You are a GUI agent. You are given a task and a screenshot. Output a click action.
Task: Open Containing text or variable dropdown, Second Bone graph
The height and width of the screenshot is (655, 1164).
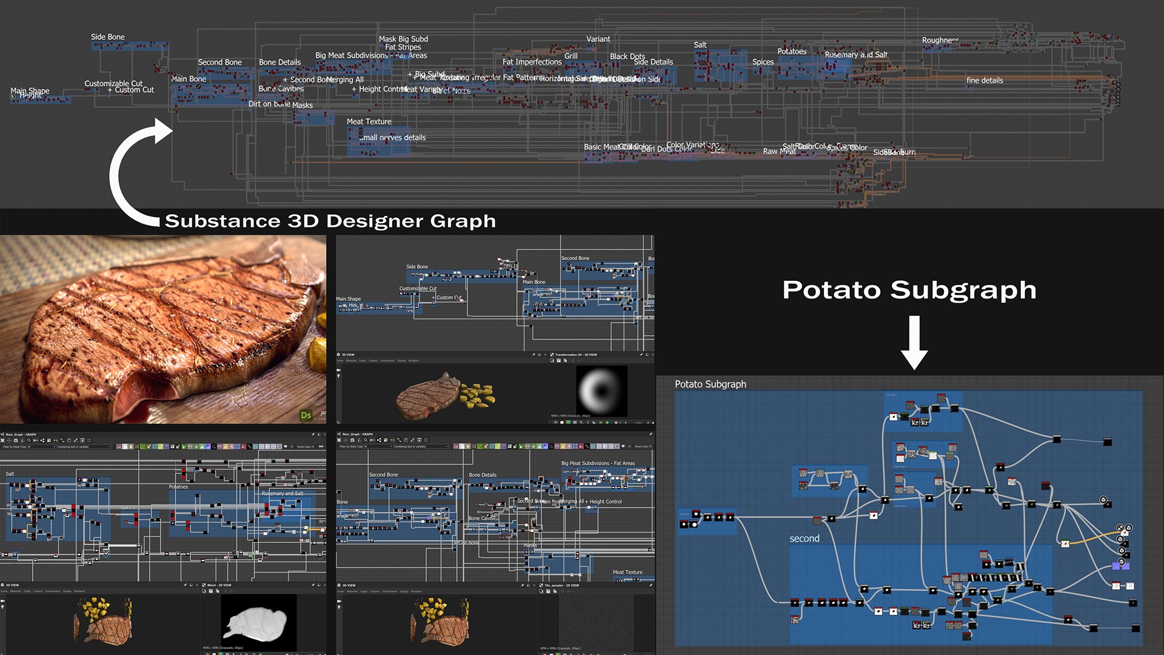click(x=437, y=446)
